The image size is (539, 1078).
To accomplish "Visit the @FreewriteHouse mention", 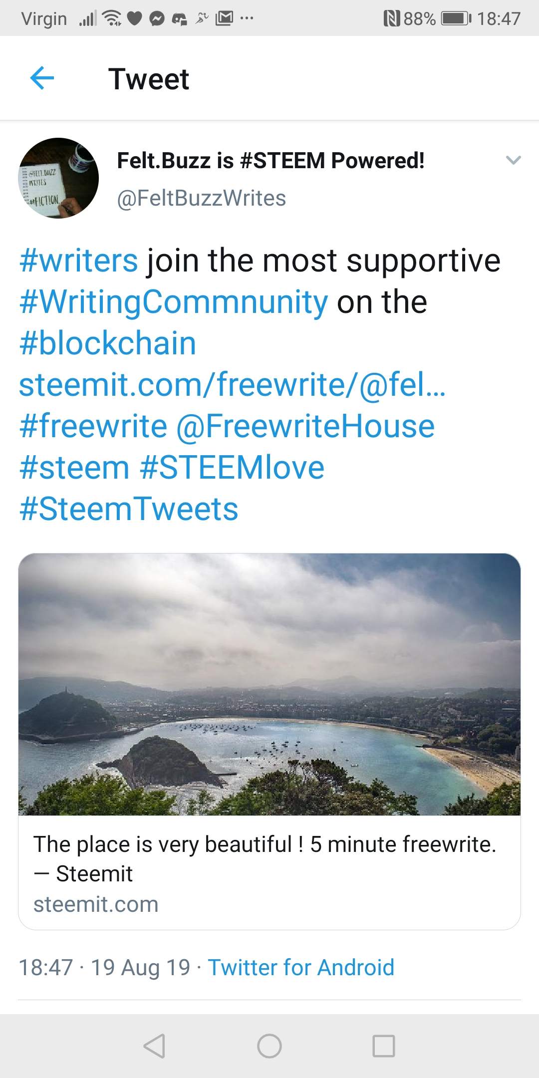I will pos(305,426).
